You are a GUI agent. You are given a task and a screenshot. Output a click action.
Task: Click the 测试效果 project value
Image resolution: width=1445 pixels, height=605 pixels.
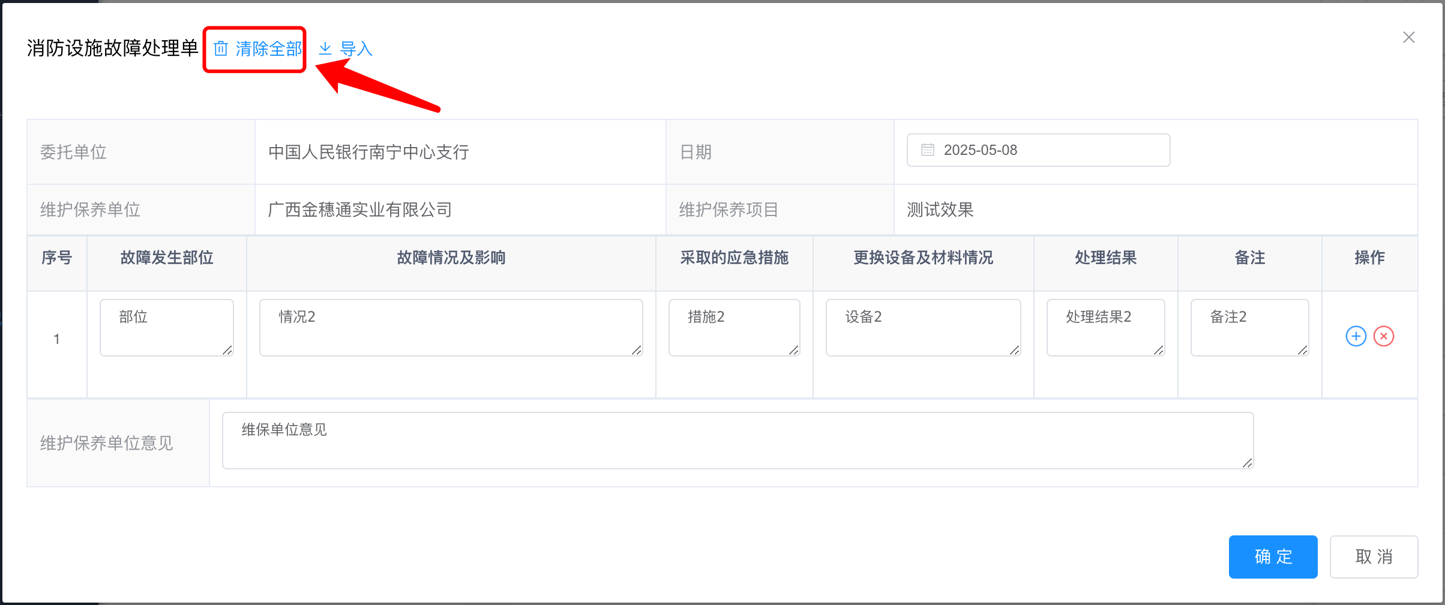(x=940, y=210)
